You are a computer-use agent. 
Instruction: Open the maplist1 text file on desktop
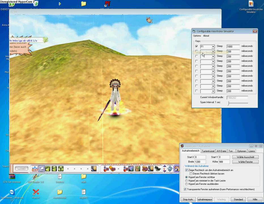[84, 194]
